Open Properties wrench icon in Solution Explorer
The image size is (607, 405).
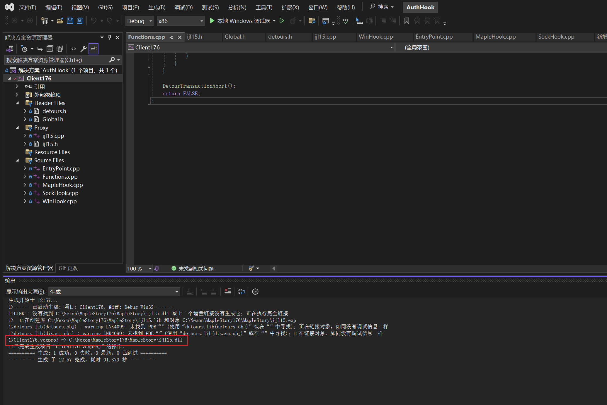[x=84, y=49]
